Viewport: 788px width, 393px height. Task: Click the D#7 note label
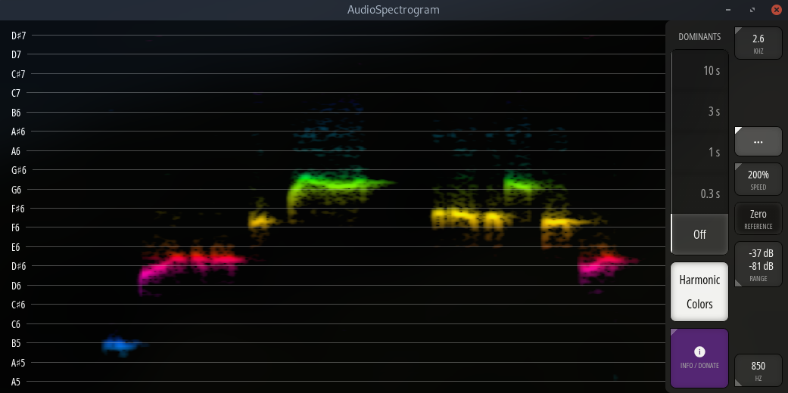point(19,36)
